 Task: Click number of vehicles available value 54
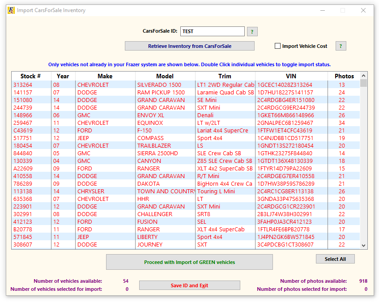126,281
